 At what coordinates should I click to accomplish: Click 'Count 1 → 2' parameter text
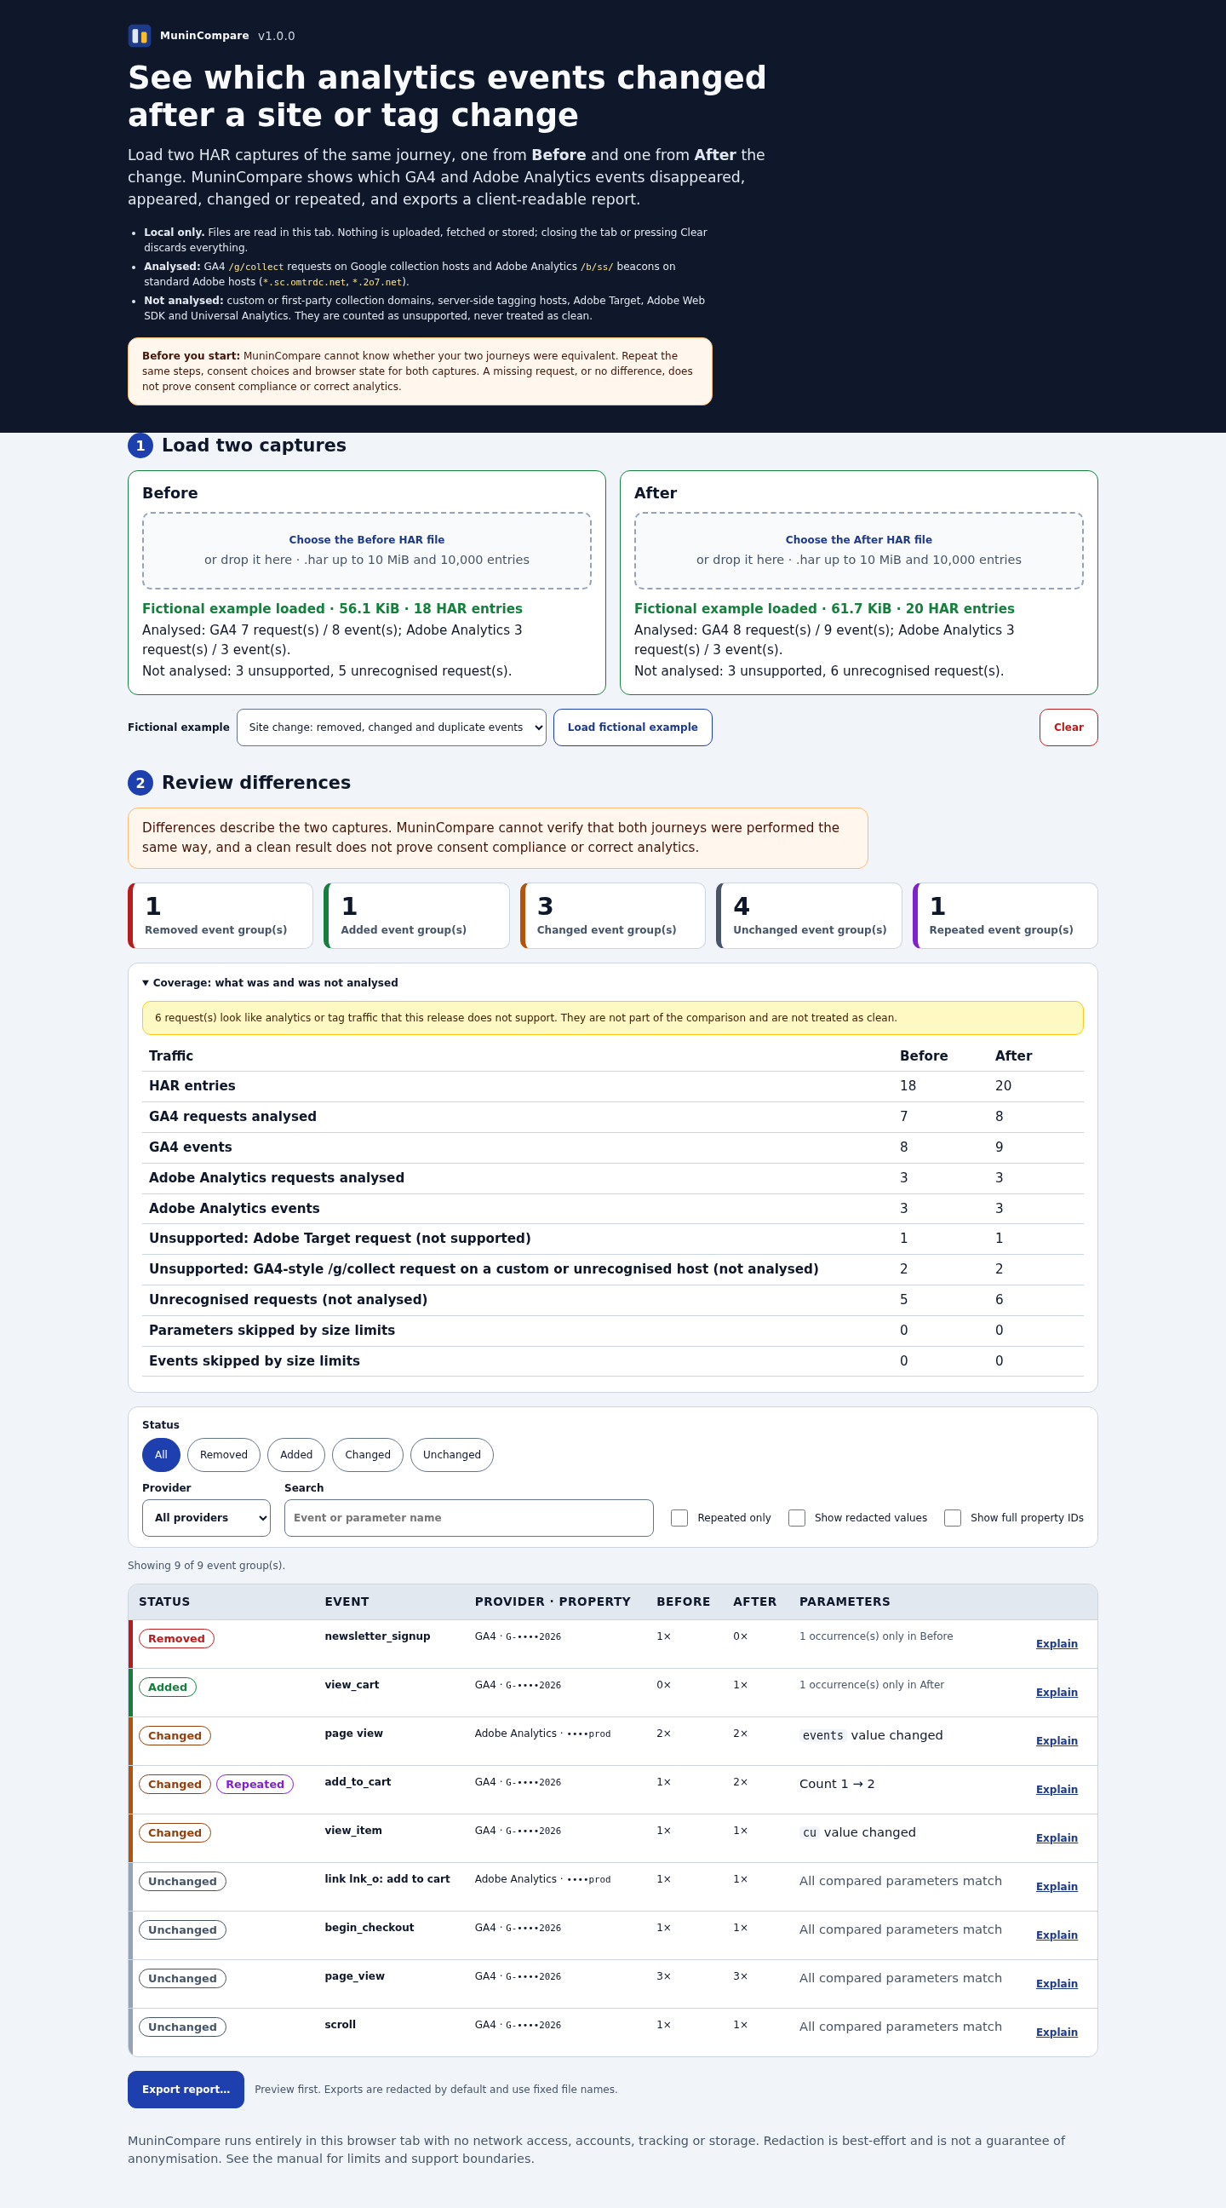(x=837, y=1785)
